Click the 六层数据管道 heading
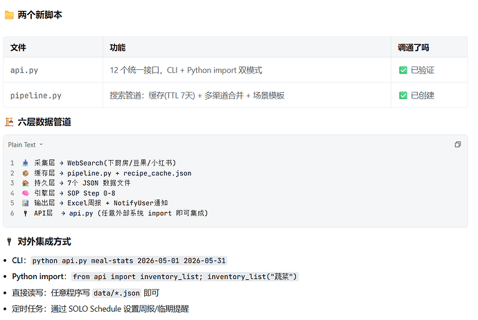Viewport: 478px width, 320px height. pyautogui.click(x=44, y=122)
